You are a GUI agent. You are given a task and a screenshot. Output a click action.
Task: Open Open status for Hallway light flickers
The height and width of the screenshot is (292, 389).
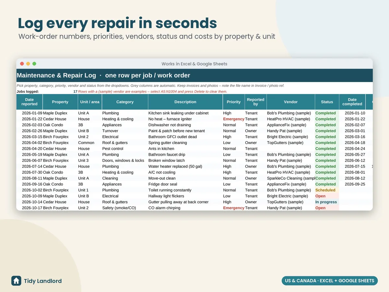327,196
